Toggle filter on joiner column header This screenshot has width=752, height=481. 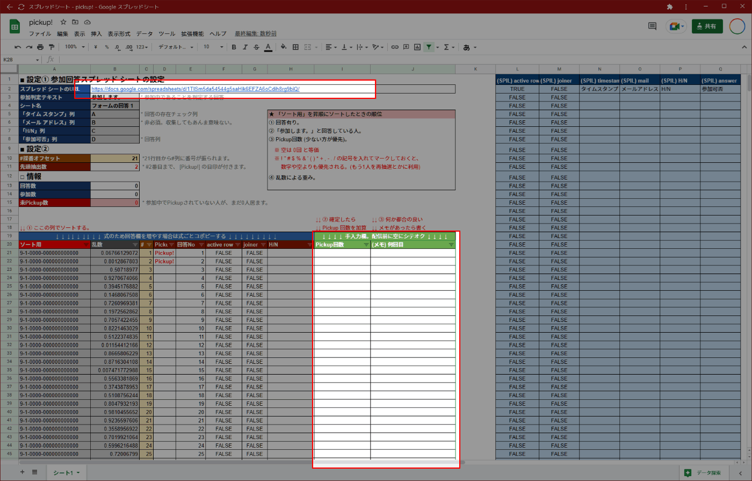[x=263, y=245]
